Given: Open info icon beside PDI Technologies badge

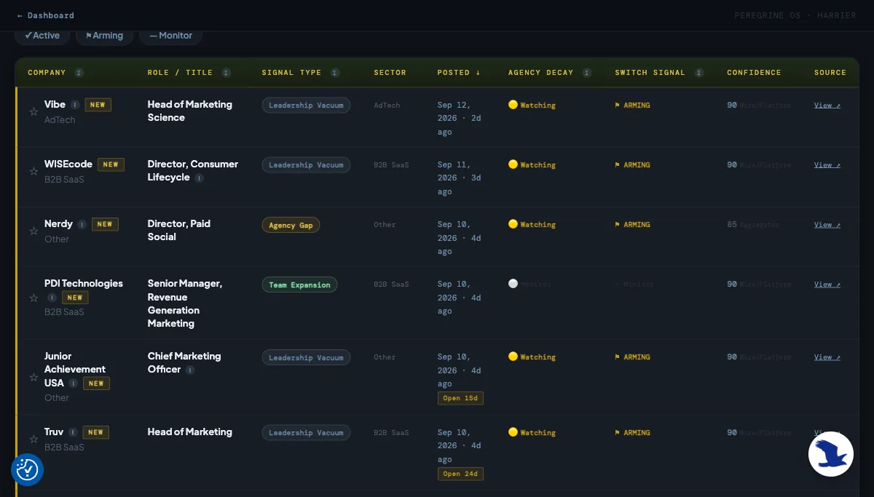Looking at the screenshot, I should [x=52, y=297].
